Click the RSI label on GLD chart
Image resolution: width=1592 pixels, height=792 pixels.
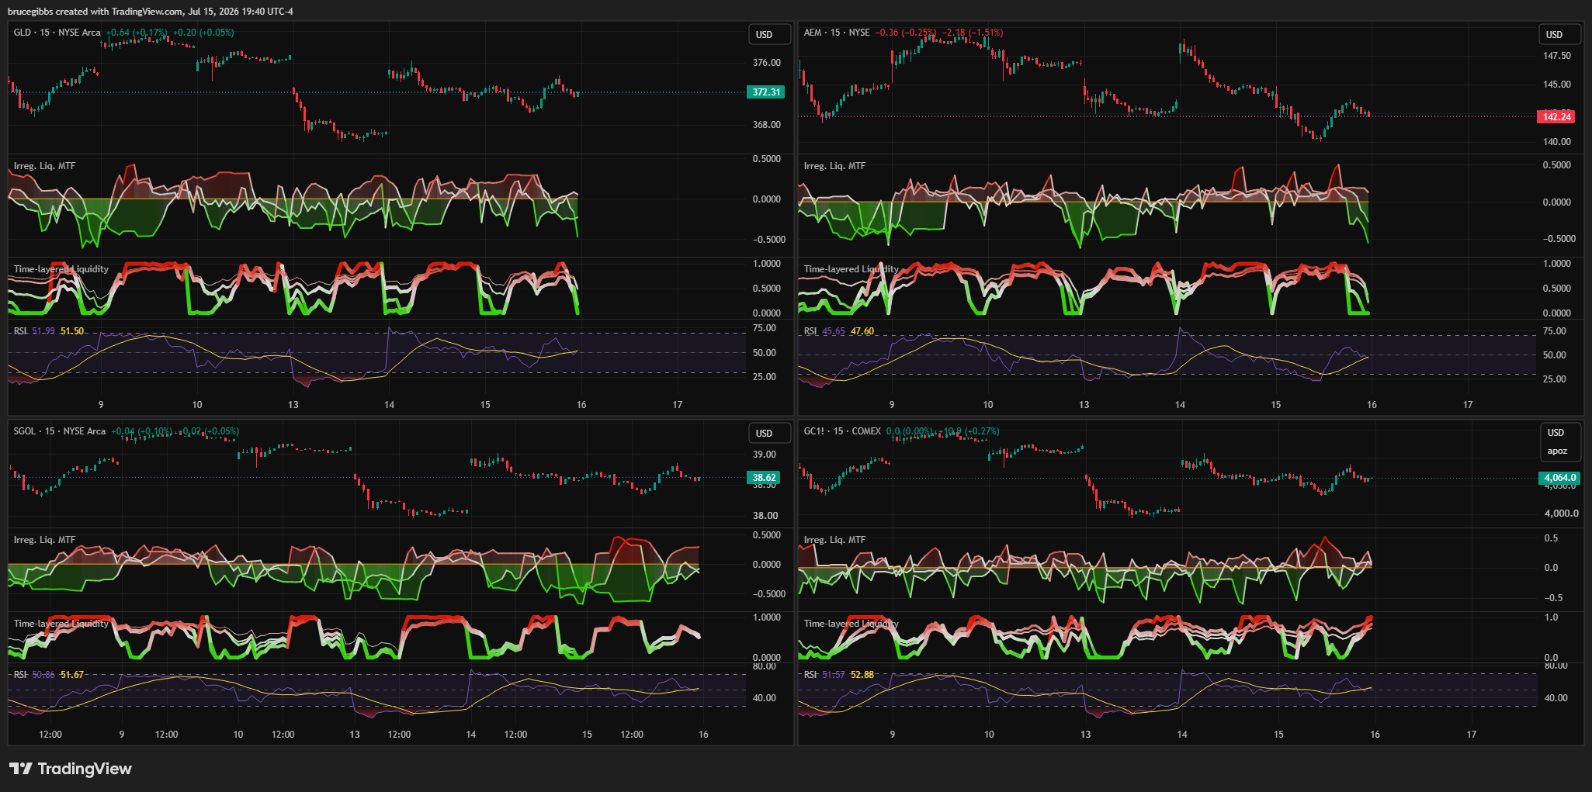(x=21, y=331)
